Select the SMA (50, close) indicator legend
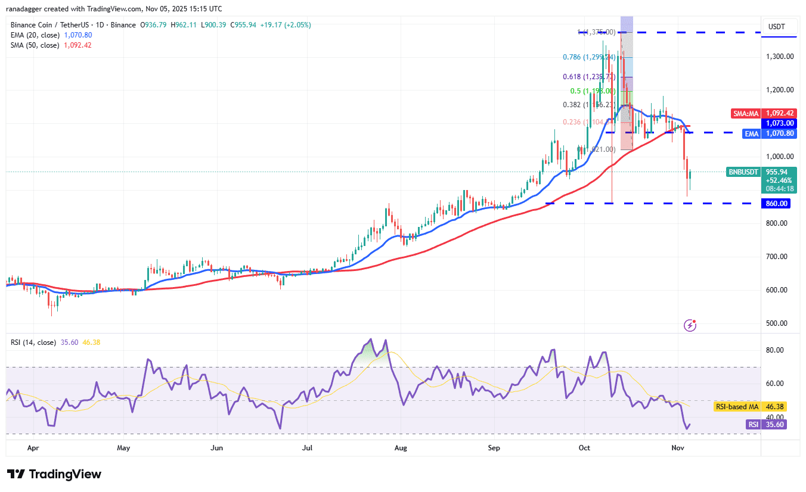806x492 pixels. [36, 45]
